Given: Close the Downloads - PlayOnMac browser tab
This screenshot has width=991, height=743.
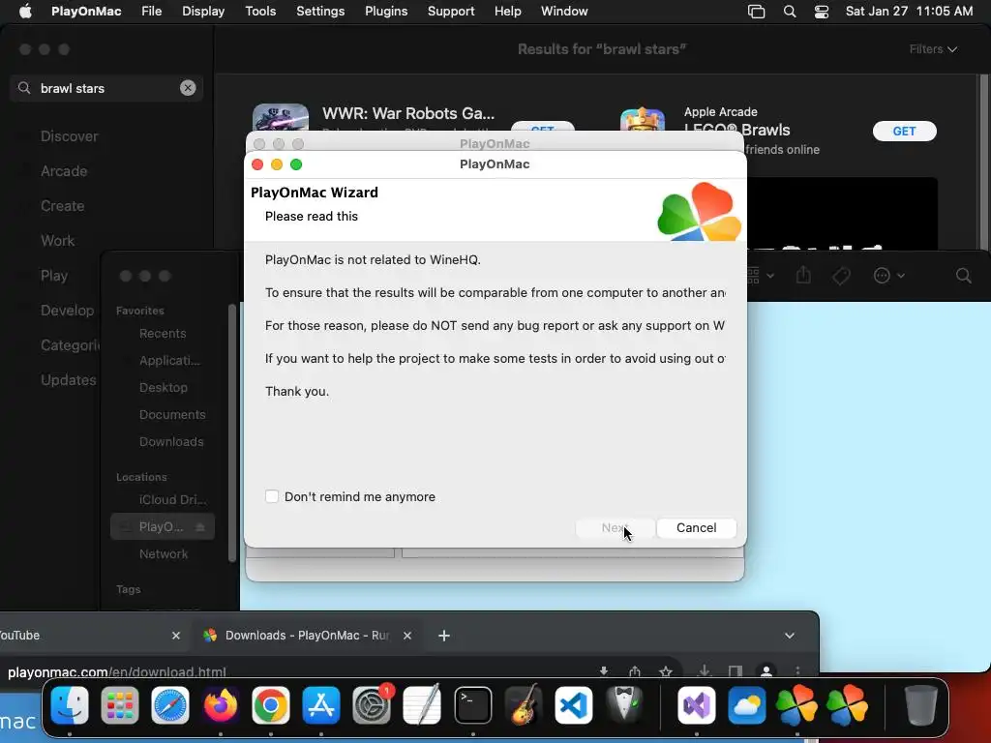Looking at the screenshot, I should [x=407, y=636].
